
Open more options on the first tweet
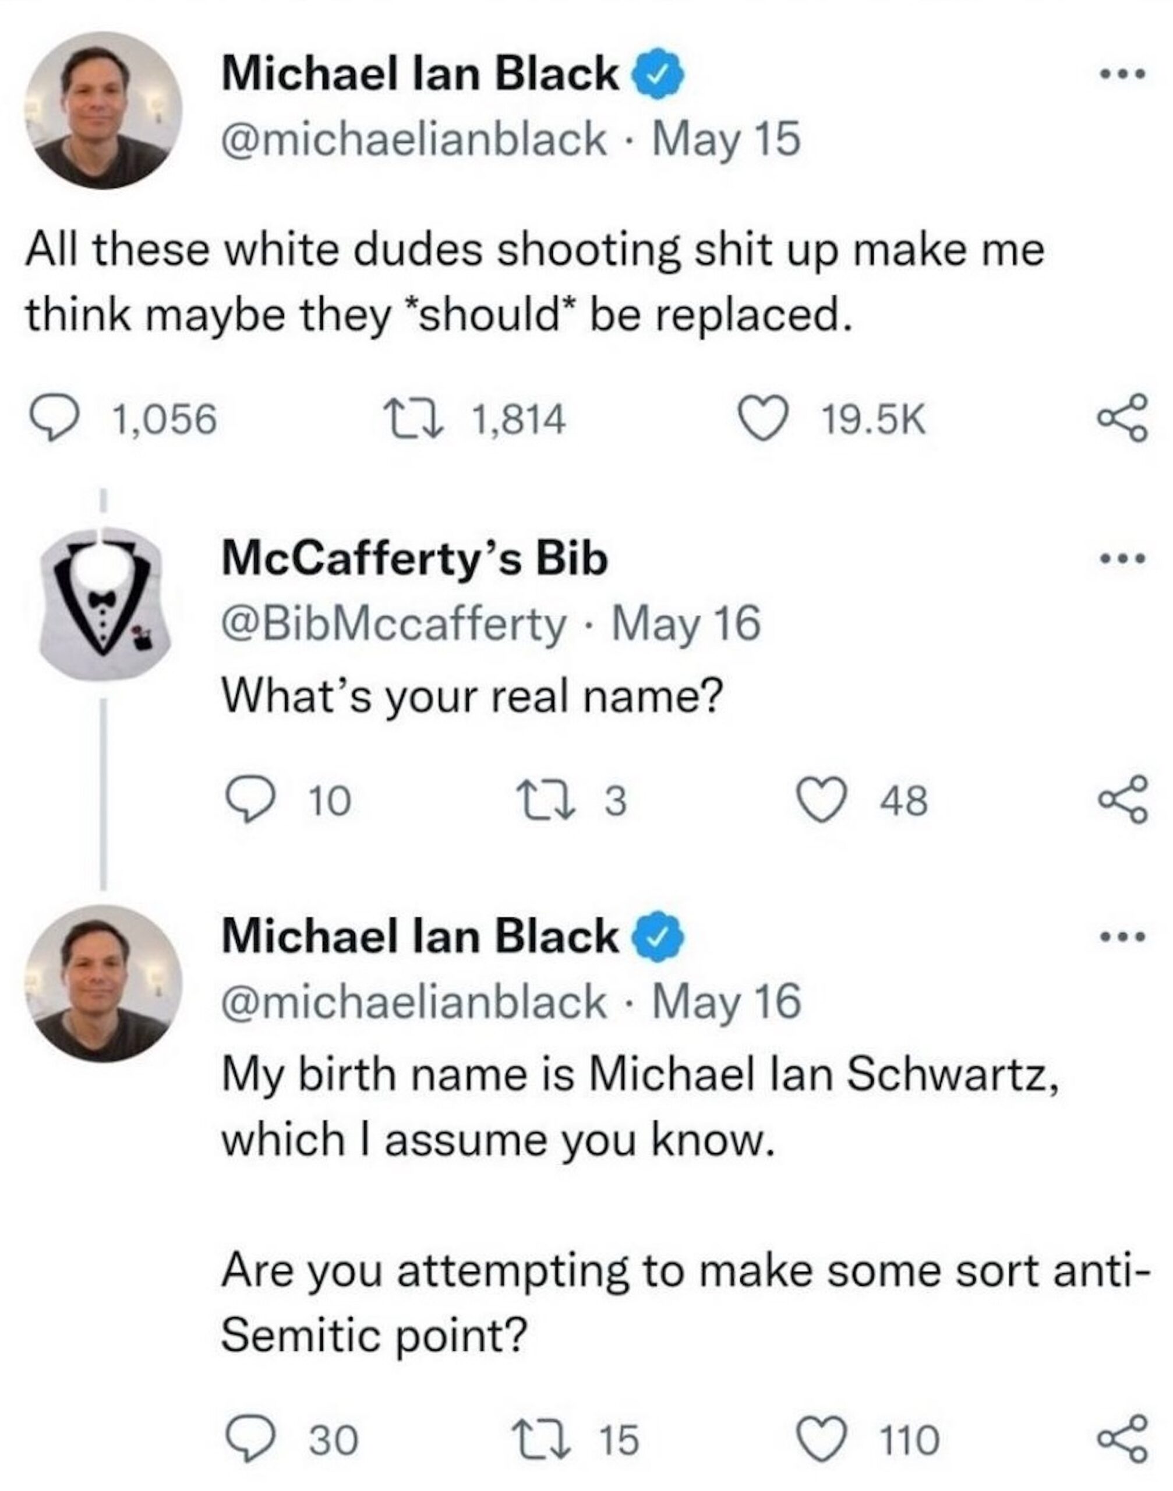[x=1123, y=75]
